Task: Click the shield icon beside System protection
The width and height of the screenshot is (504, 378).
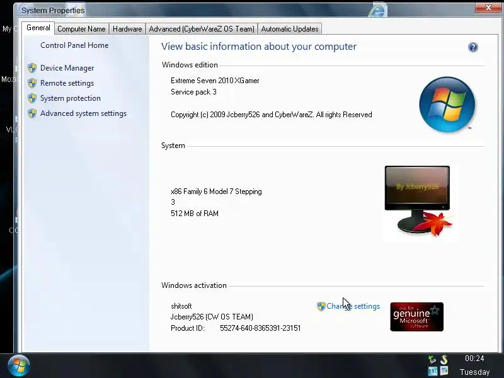Action: point(32,98)
